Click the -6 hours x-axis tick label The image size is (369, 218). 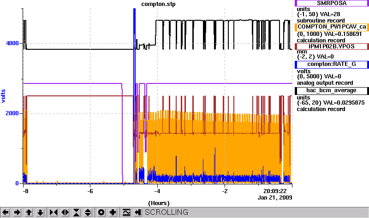(x=90, y=191)
